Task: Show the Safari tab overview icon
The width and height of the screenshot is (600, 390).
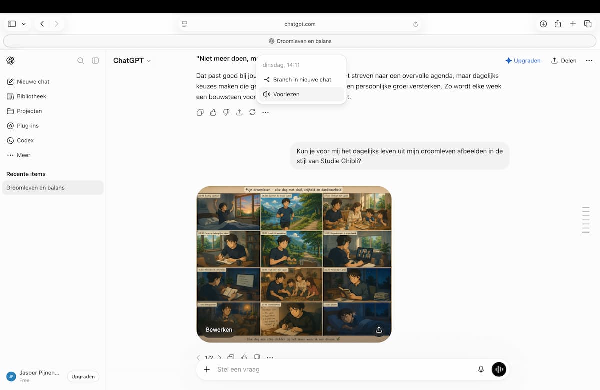Action: pos(588,24)
